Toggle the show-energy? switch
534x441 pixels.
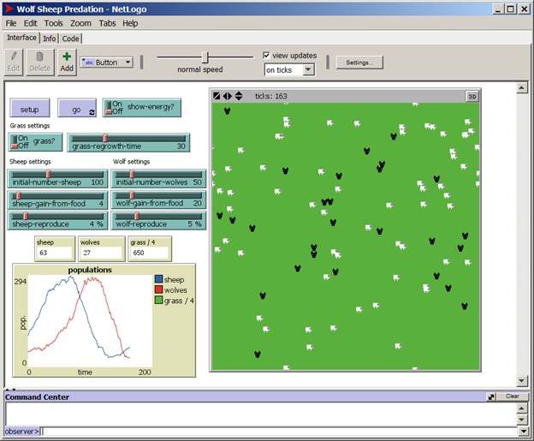click(112, 107)
